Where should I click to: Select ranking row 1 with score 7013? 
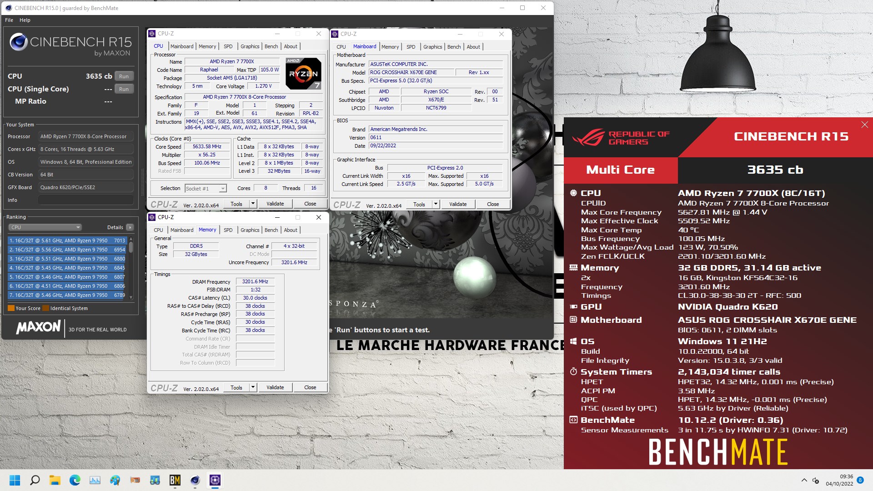pos(67,240)
